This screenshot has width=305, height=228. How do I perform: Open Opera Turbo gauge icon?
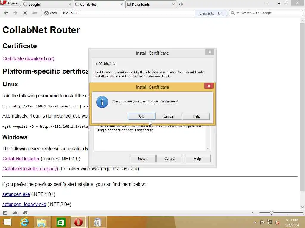pyautogui.click(x=25, y=213)
